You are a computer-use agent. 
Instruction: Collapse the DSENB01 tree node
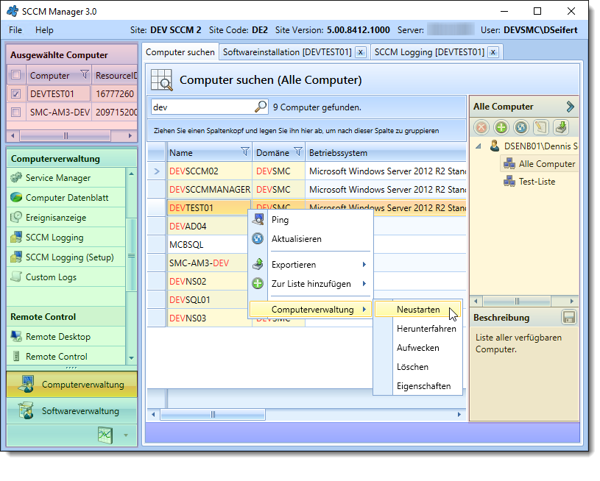pyautogui.click(x=479, y=146)
